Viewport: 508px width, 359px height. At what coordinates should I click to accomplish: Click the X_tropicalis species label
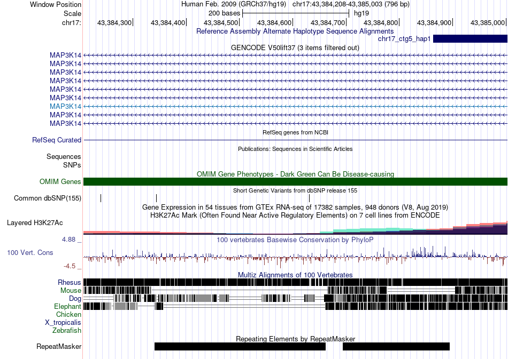pos(63,323)
